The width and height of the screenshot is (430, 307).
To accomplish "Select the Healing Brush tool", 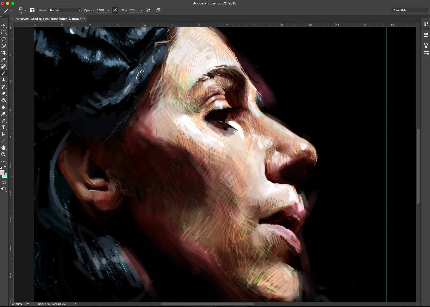I will 3,66.
